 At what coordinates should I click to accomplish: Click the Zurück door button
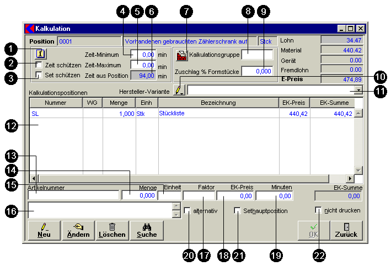346,230
